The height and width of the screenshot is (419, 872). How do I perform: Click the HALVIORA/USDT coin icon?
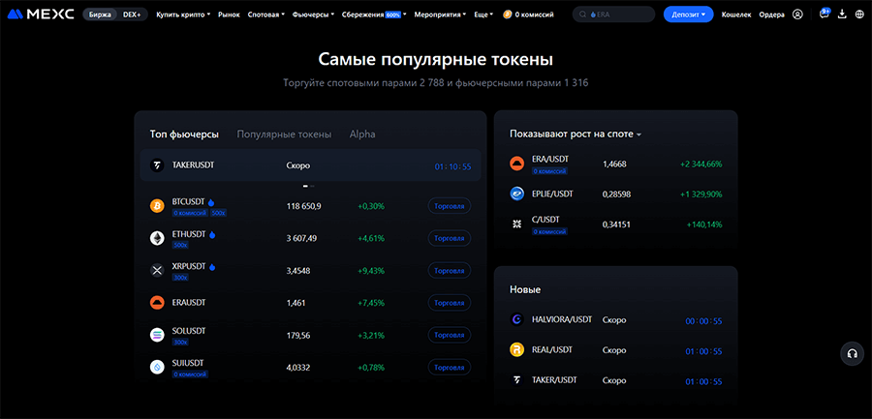[x=517, y=320]
